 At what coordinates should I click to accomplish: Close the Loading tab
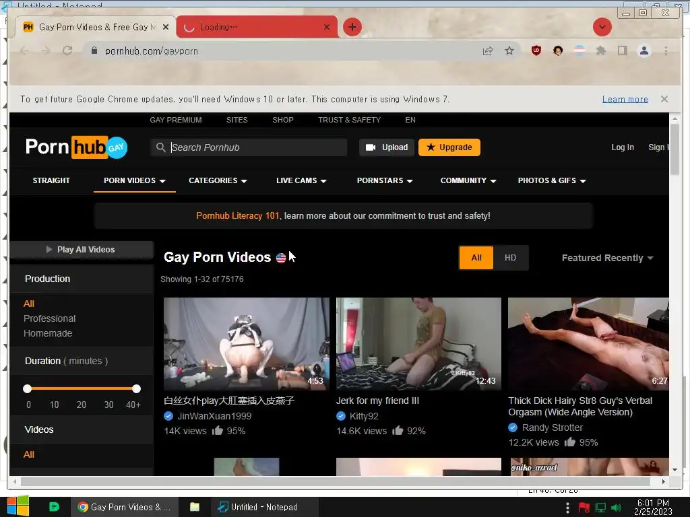(x=327, y=27)
